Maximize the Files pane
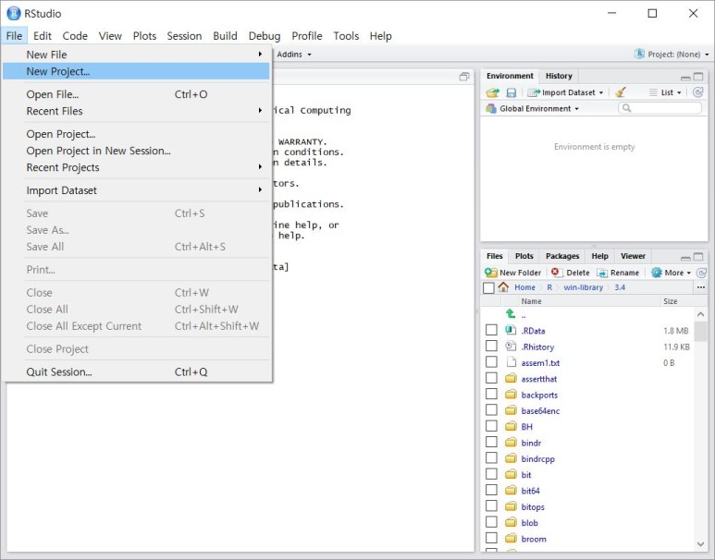Viewport: 715px width, 560px height. coord(698,257)
